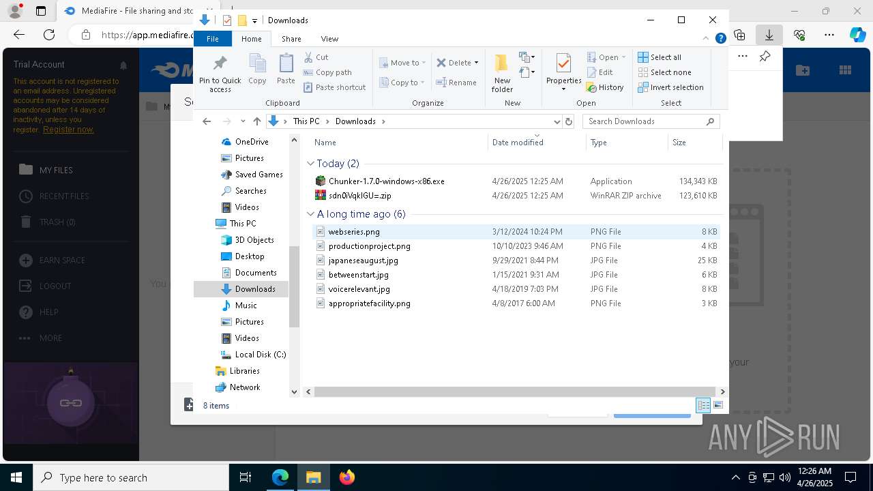This screenshot has height=491, width=873.
Task: Click Select none
Action: pyautogui.click(x=664, y=72)
